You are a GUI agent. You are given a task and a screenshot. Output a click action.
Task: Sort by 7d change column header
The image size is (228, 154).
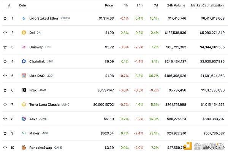pos(156,5)
